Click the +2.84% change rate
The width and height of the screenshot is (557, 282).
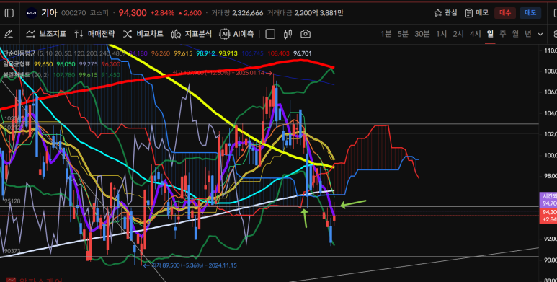[162, 13]
